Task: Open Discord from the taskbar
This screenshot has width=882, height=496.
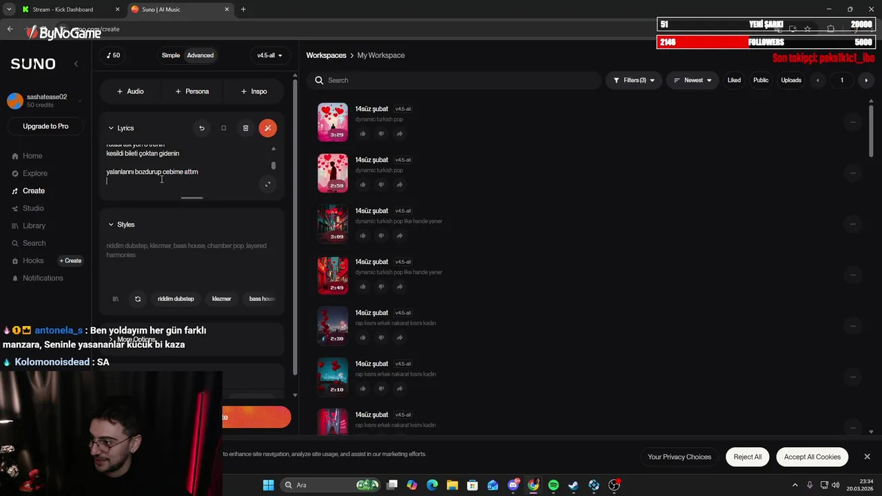Action: [513, 485]
